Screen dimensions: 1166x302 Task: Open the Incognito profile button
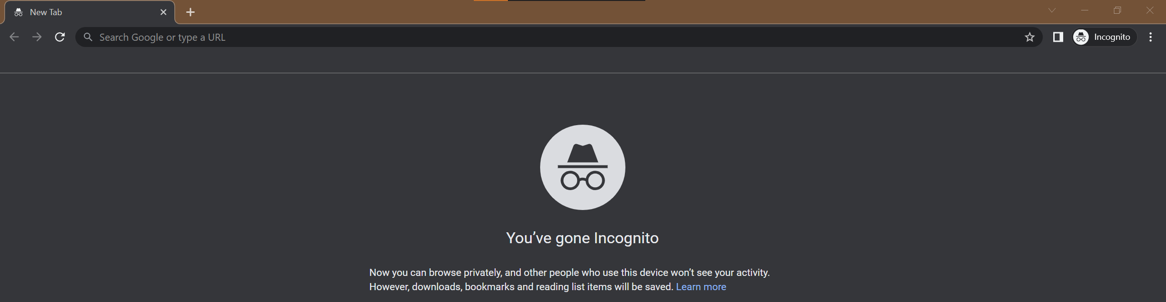click(1104, 37)
